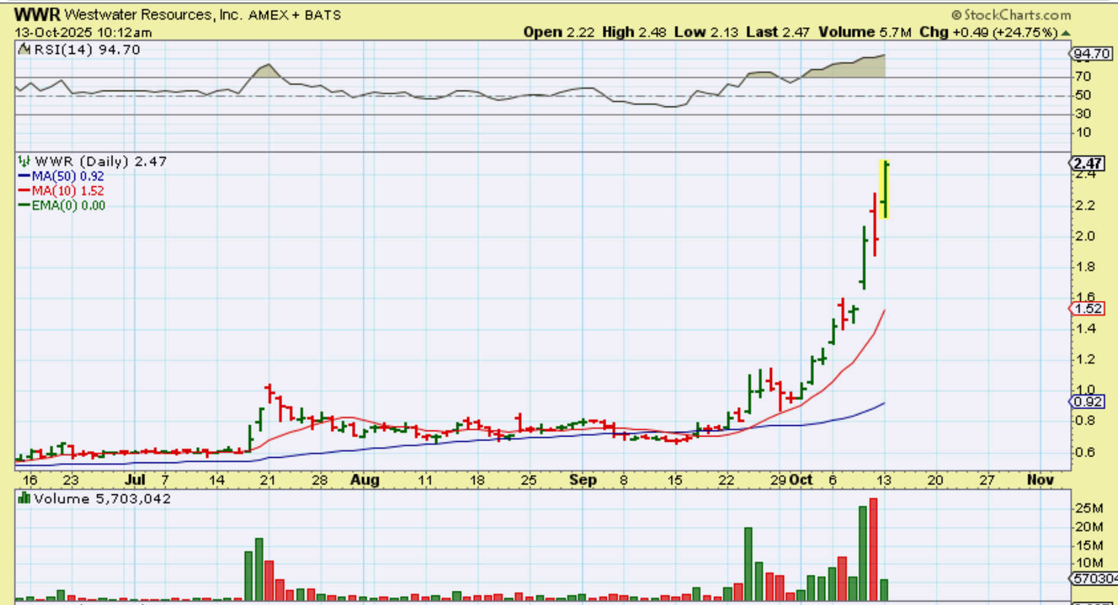Click the 20M label on the volume axis

click(1090, 526)
